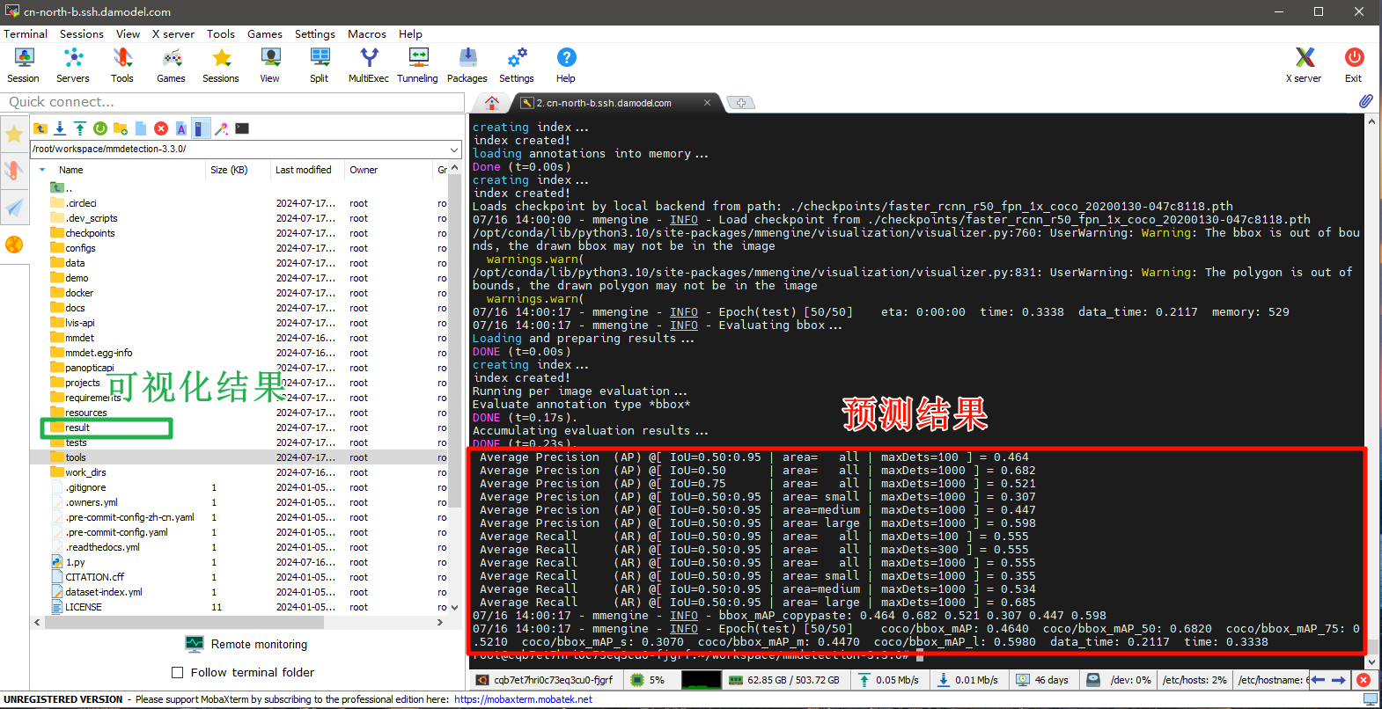This screenshot has width=1382, height=709.
Task: Open the MultiExec toolbar icon
Action: point(369,65)
